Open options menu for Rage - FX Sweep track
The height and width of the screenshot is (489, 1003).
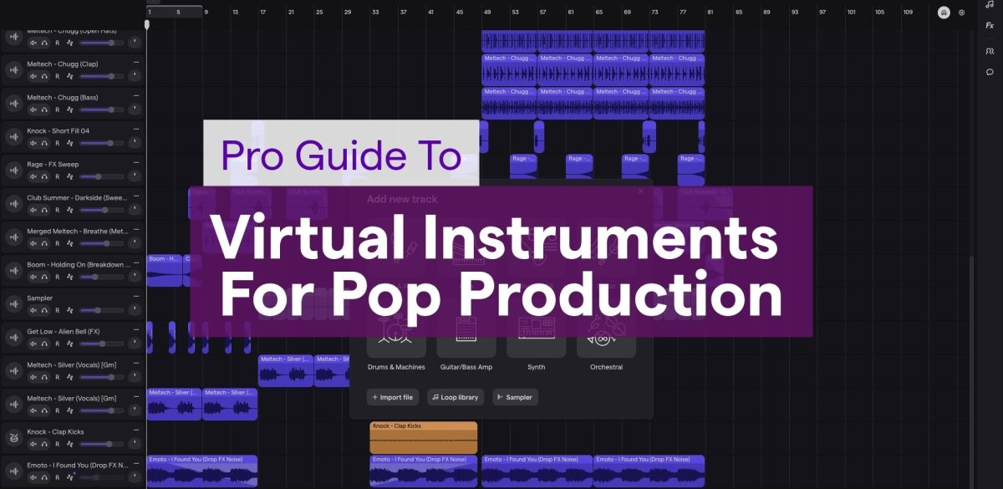135,164
